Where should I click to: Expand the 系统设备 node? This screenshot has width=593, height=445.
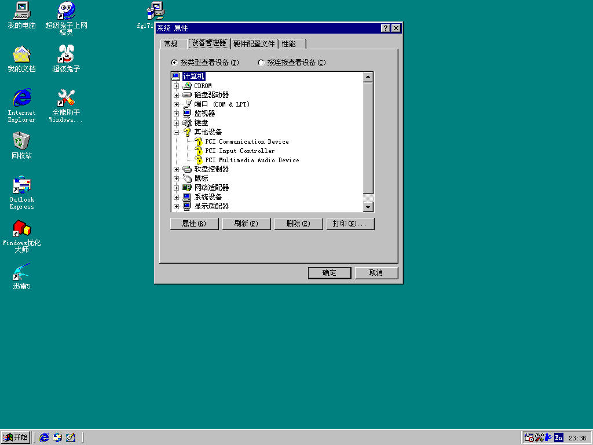176,197
